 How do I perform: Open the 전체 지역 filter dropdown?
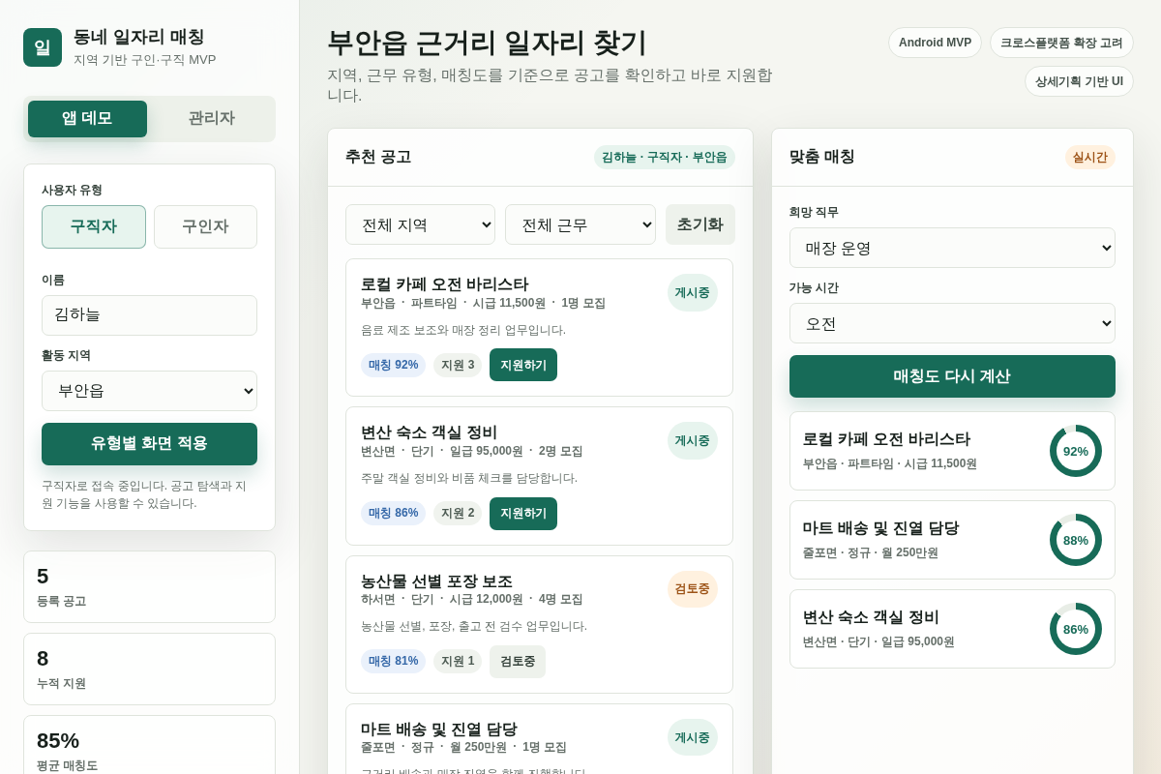420,224
